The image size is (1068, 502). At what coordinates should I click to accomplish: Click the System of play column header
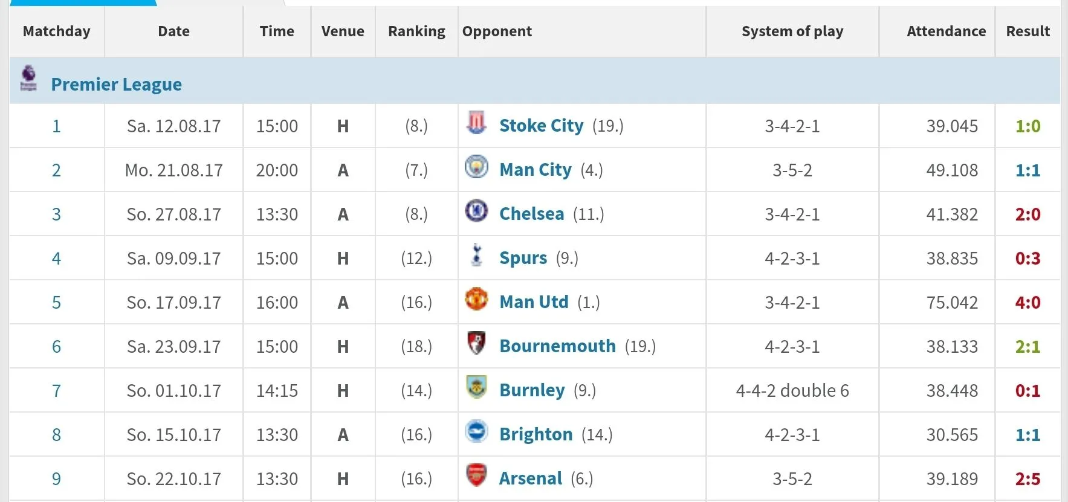tap(792, 31)
